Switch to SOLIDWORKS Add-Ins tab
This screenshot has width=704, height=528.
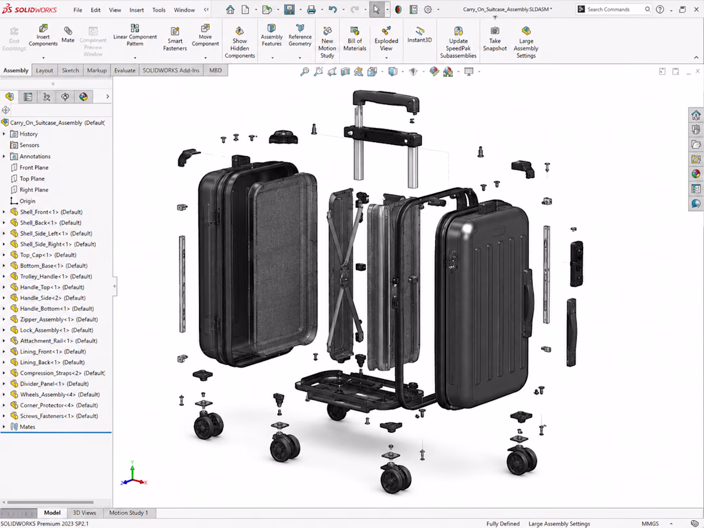click(171, 70)
